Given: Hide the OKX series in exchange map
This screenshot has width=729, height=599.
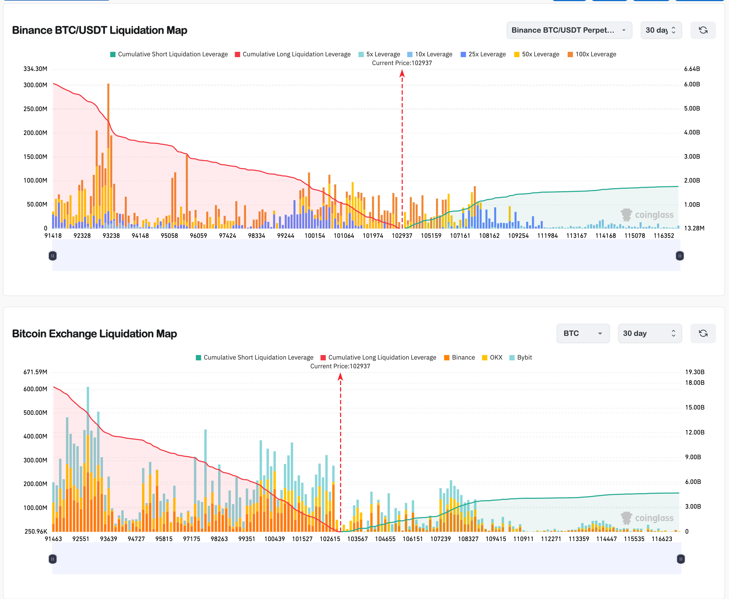Looking at the screenshot, I should pos(492,357).
